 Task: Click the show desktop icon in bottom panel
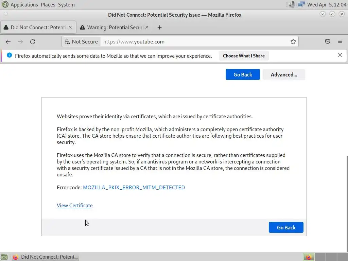pyautogui.click(x=4, y=257)
